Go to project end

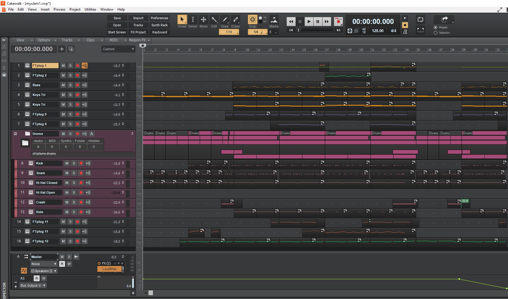pyautogui.click(x=338, y=30)
